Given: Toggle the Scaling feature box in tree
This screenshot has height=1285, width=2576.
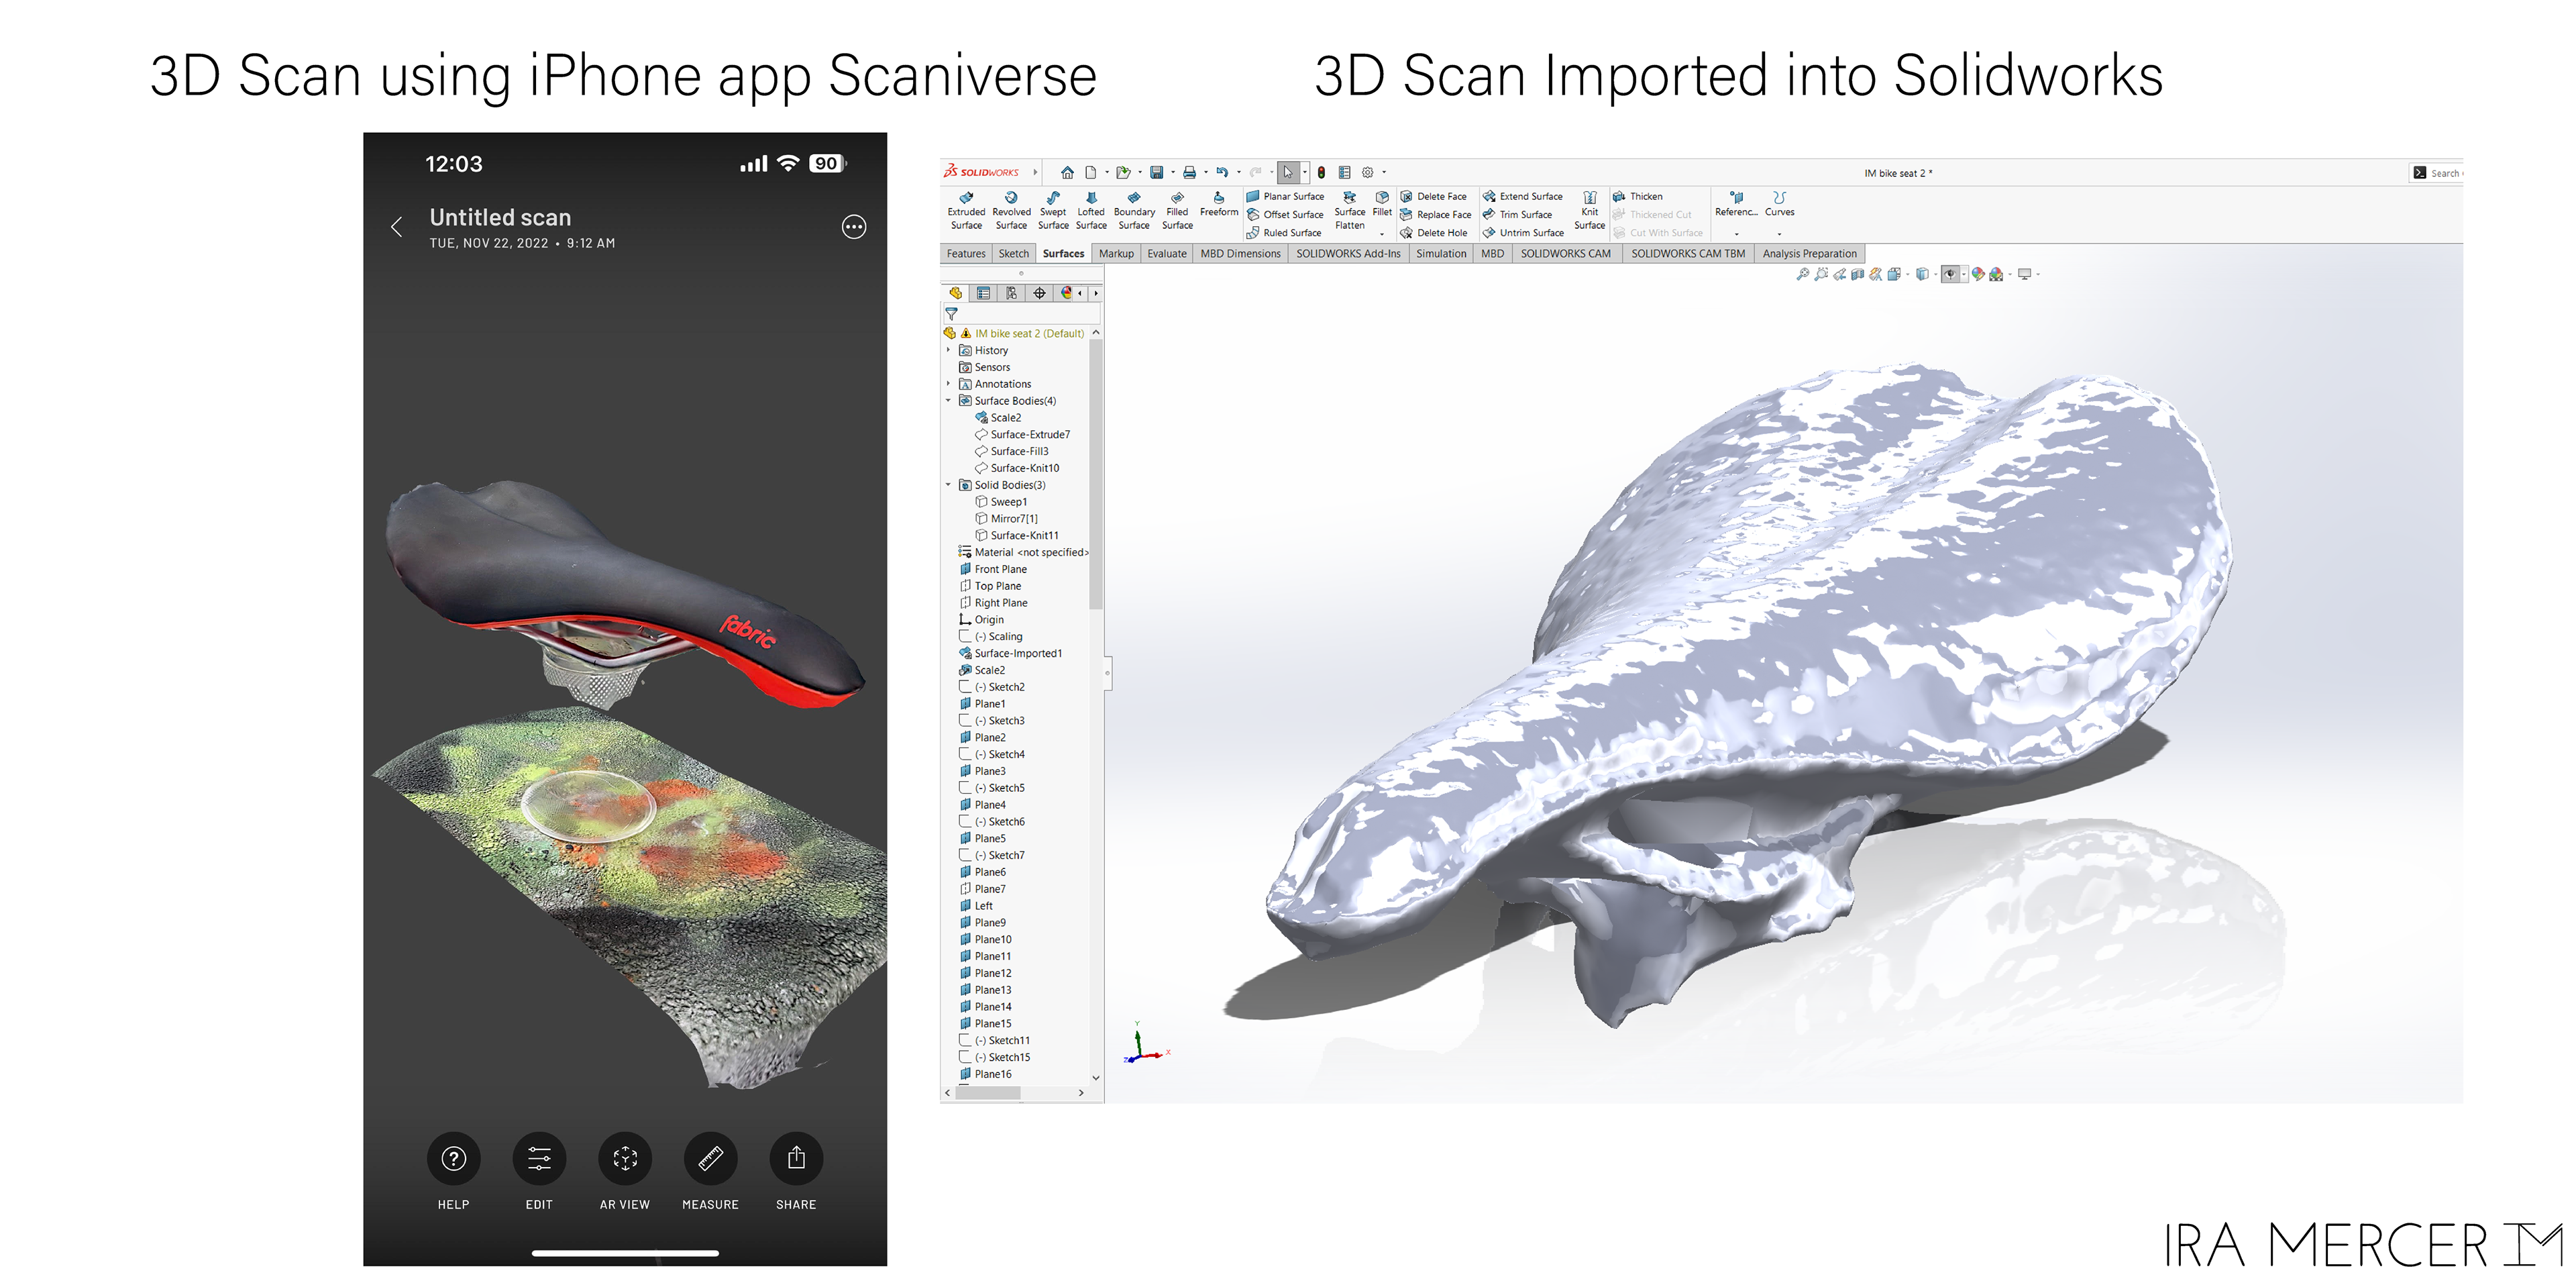Looking at the screenshot, I should pos(965,636).
